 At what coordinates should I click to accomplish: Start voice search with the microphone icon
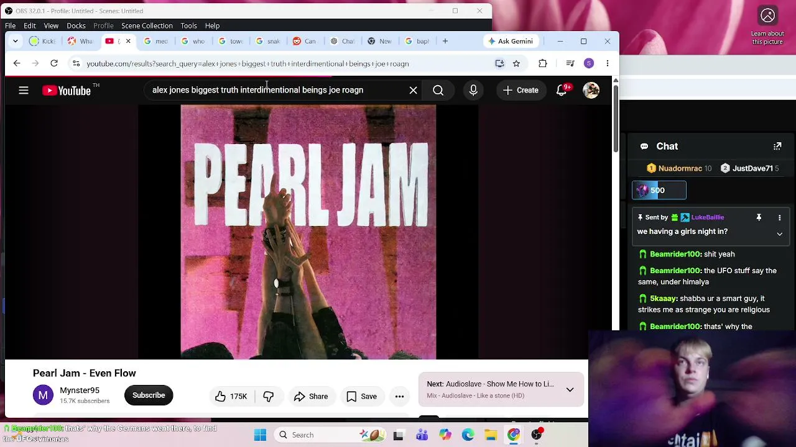(x=473, y=91)
